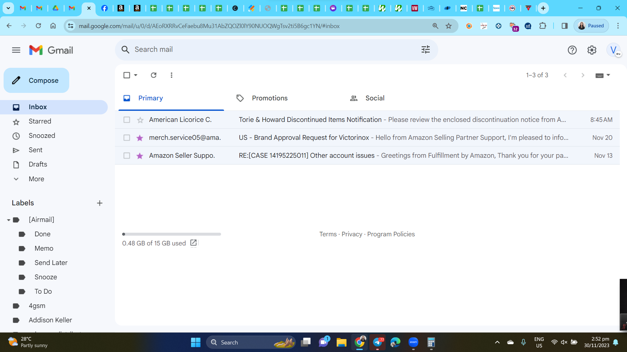Open the Paused profile button

(x=591, y=26)
